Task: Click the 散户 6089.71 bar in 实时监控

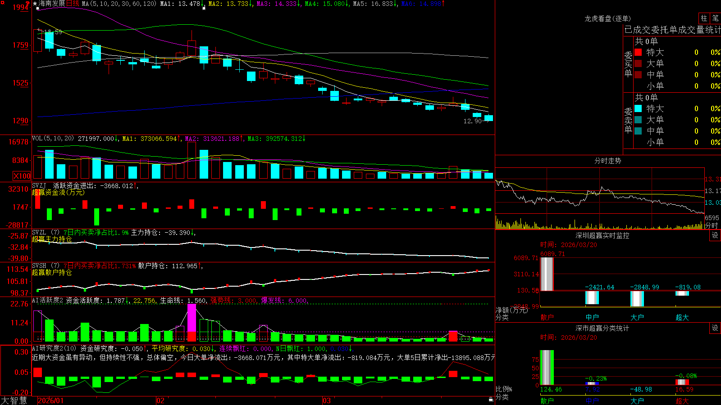Action: point(547,274)
